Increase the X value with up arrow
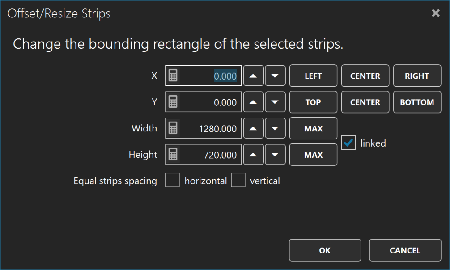Viewport: 450px width, 270px height. click(253, 76)
